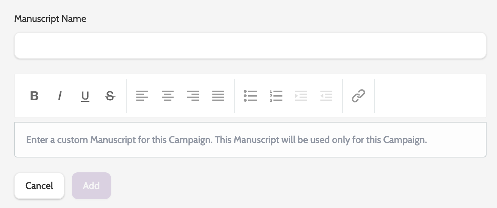Increase indent with right-arrow indent icon

[x=301, y=96]
